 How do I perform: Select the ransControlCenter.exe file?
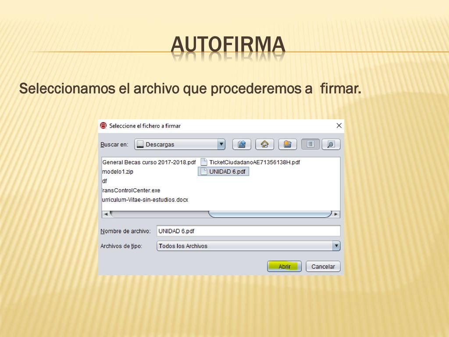pos(131,190)
